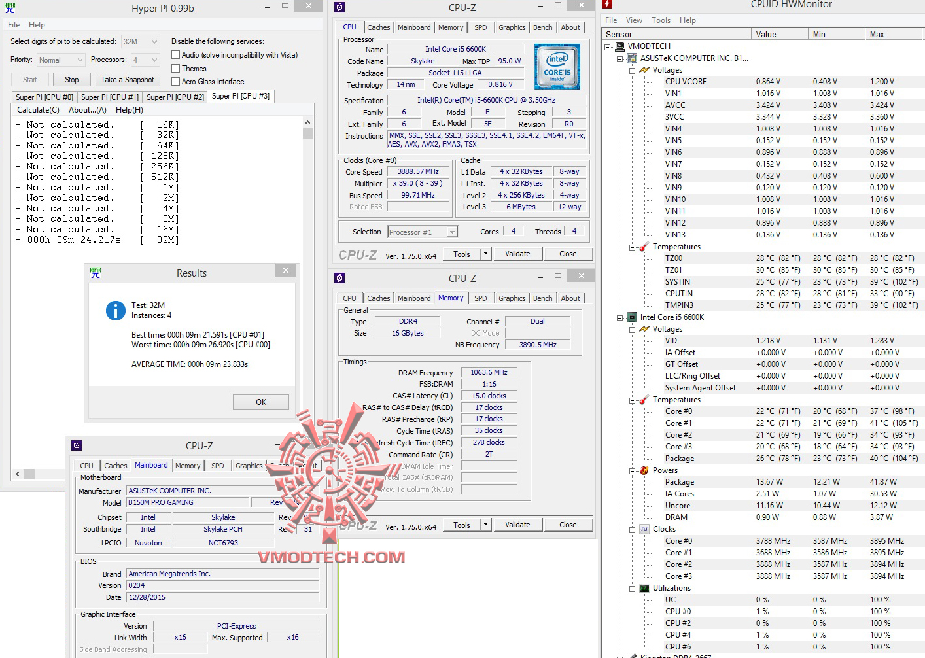Click the Max column header in HWMonitor
Image resolution: width=925 pixels, height=658 pixels.
pos(894,35)
